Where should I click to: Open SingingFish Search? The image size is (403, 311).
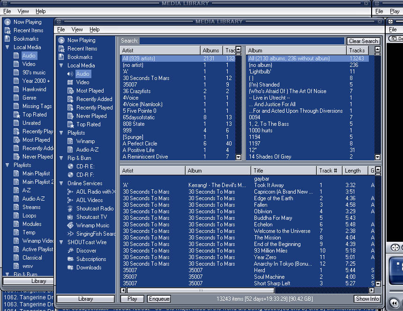point(96,234)
